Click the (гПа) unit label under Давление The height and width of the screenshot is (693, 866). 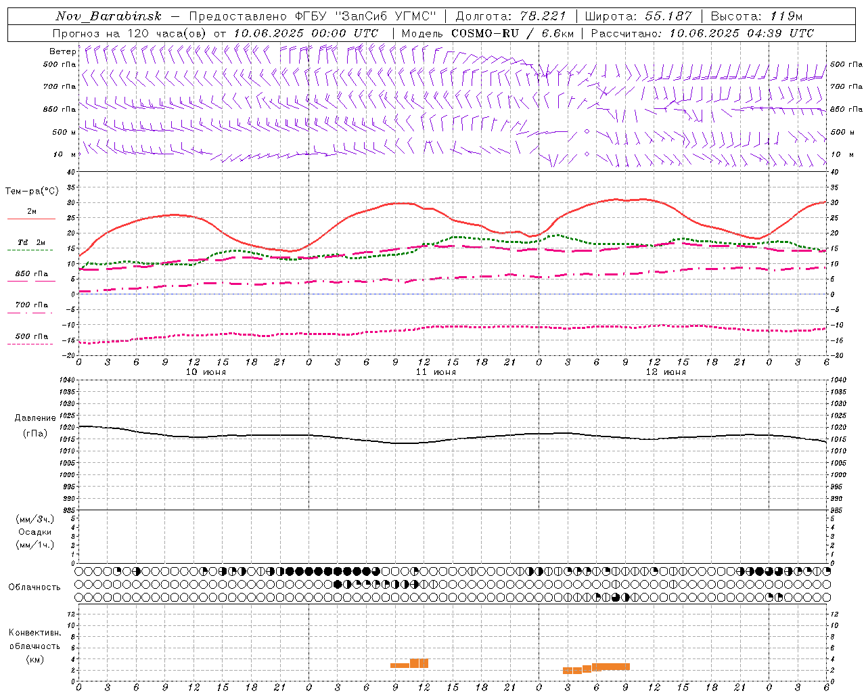(35, 433)
